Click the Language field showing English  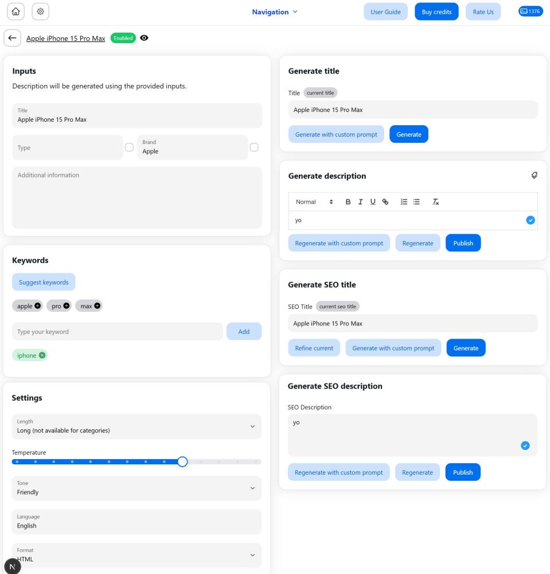pyautogui.click(x=136, y=522)
